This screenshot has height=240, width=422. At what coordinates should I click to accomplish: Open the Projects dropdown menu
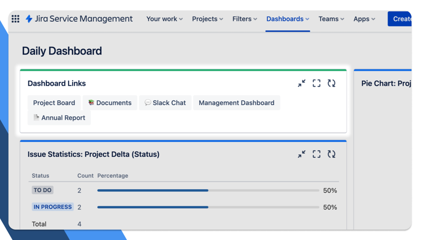point(207,19)
